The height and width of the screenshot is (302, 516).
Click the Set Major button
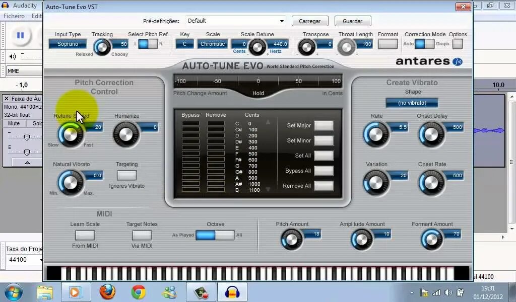[x=324, y=125]
